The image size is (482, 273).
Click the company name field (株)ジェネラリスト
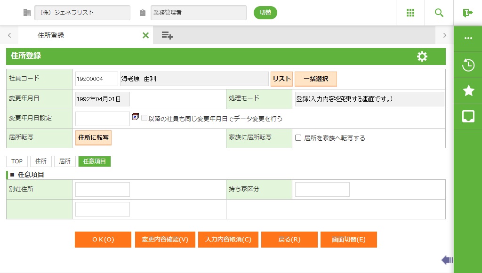pos(82,13)
